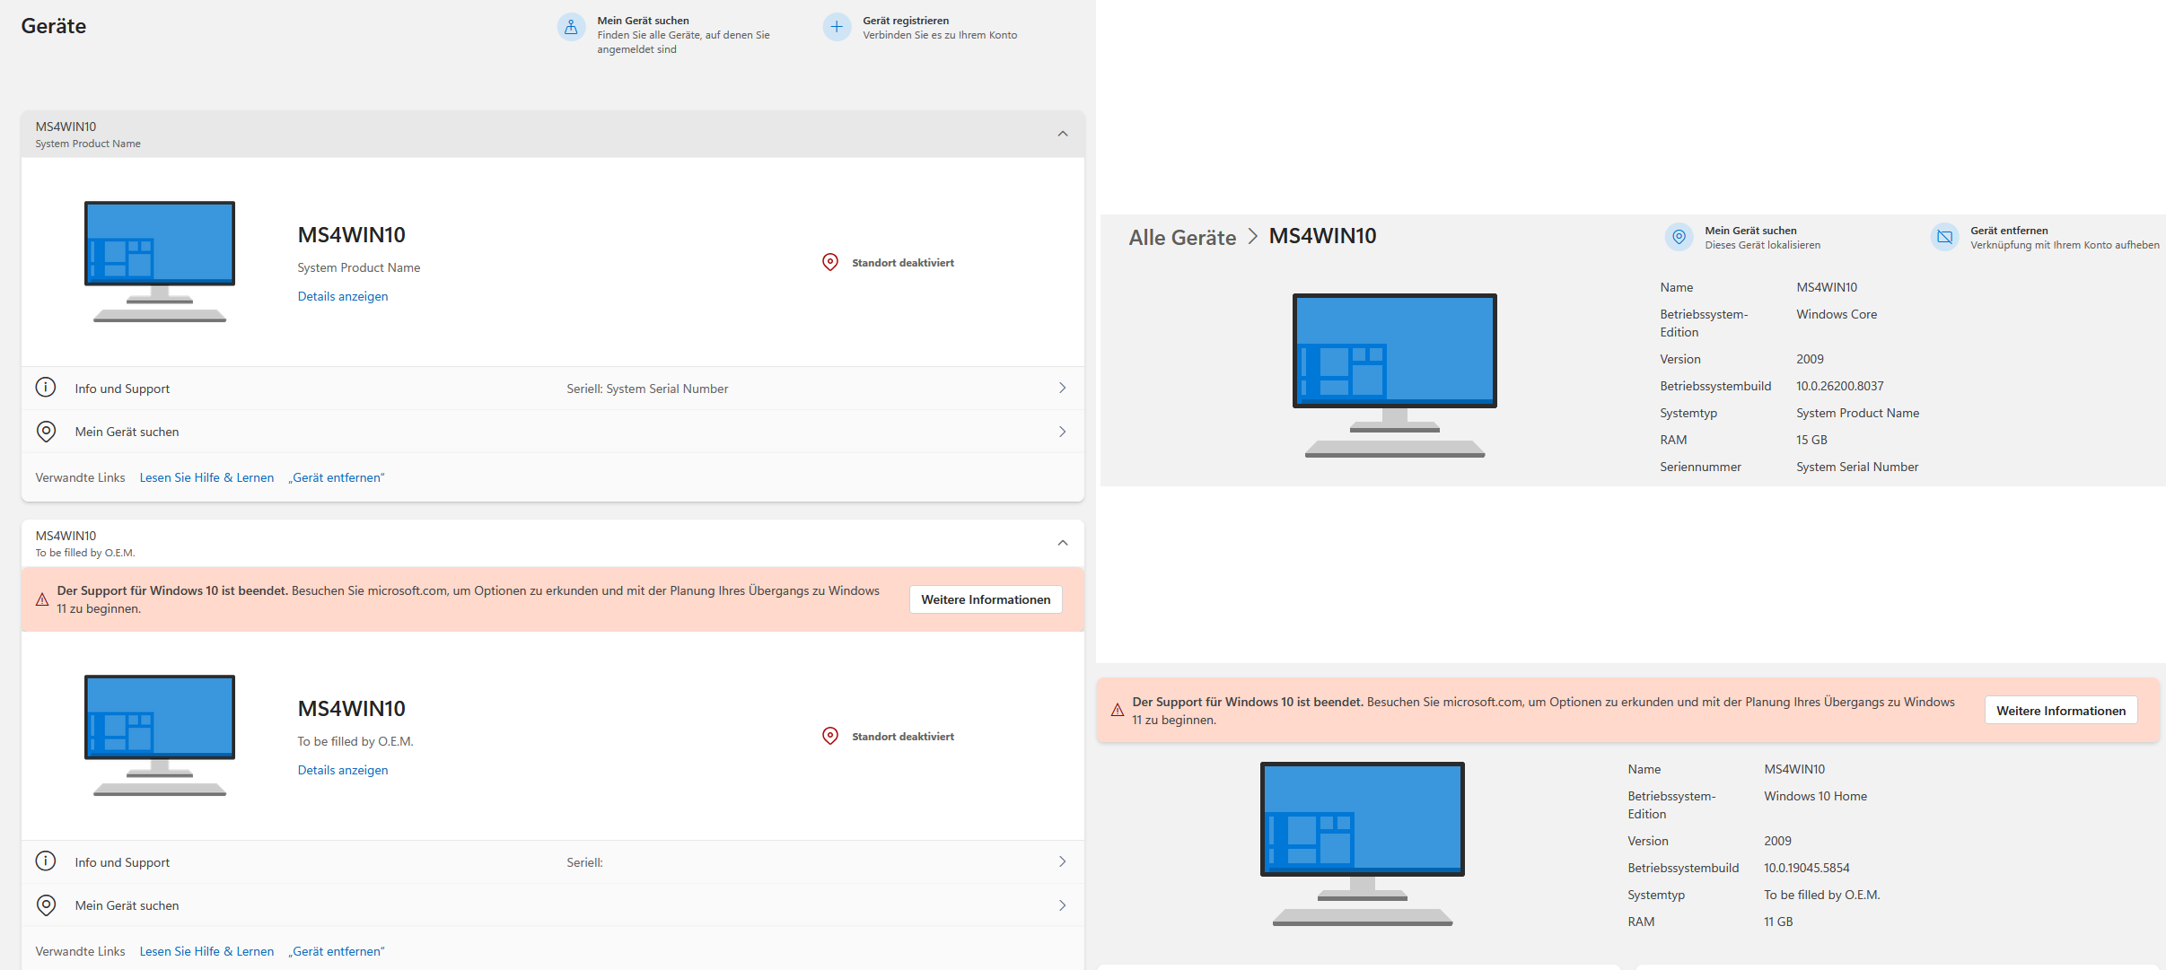This screenshot has height=970, width=2166.
Task: Click the Geräte page heading
Action: [54, 26]
